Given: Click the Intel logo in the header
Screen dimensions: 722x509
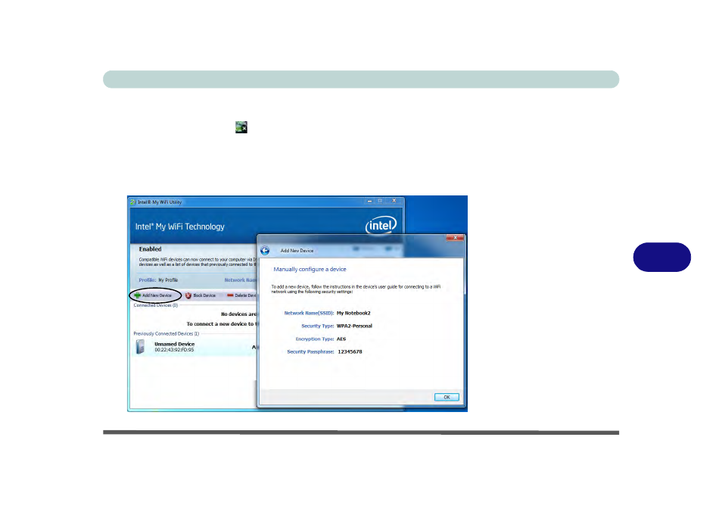Looking at the screenshot, I should click(x=381, y=226).
